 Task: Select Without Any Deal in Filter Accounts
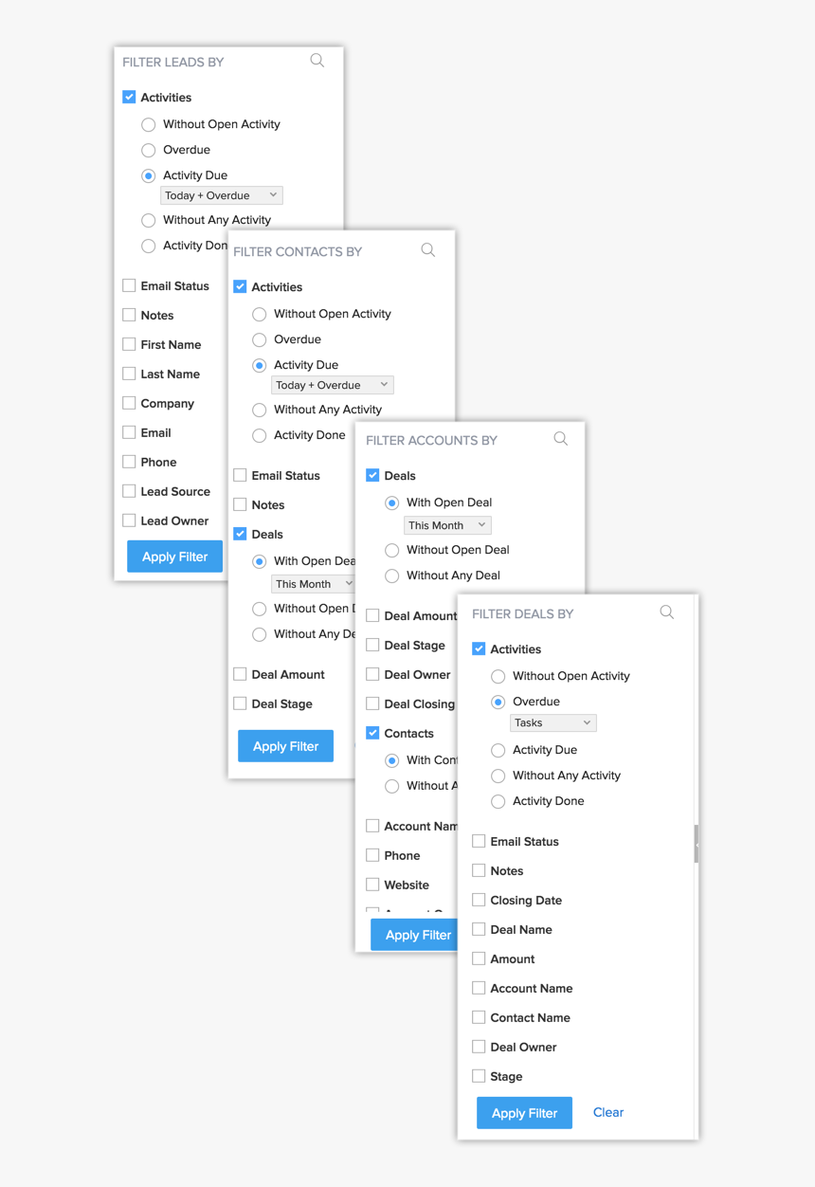(391, 575)
